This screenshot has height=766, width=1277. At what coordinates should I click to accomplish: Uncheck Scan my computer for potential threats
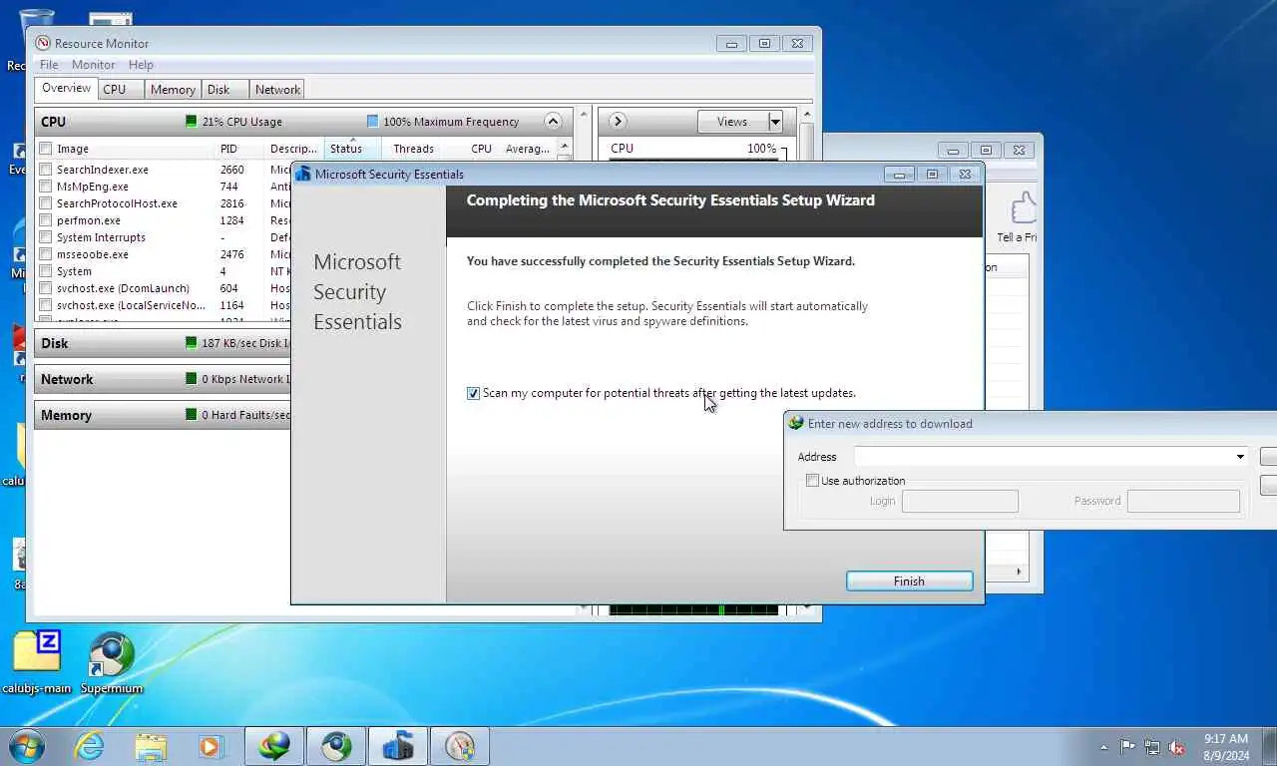[x=473, y=393]
